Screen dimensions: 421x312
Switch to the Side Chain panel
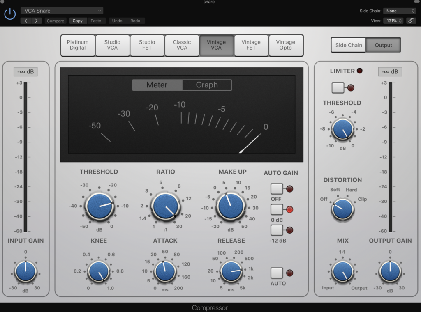click(349, 45)
